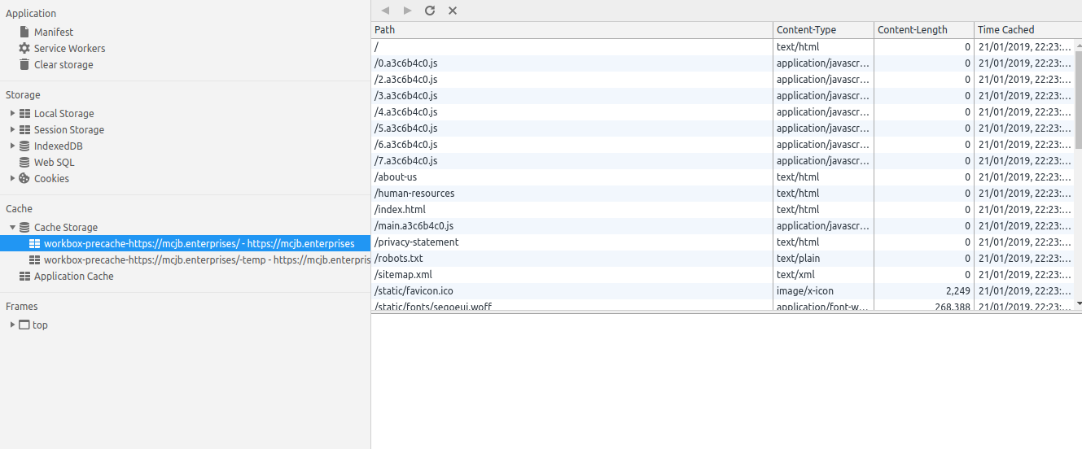1082x449 pixels.
Task: Select the /main.a3c6b4c0.js row
Action: click(723, 225)
